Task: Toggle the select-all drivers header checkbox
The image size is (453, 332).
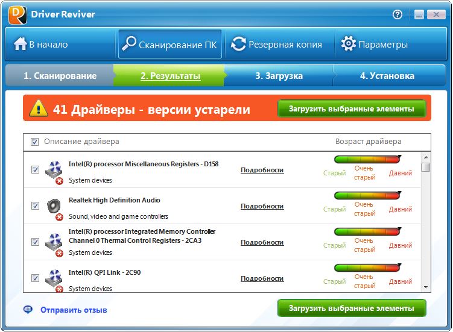Action: pos(35,142)
